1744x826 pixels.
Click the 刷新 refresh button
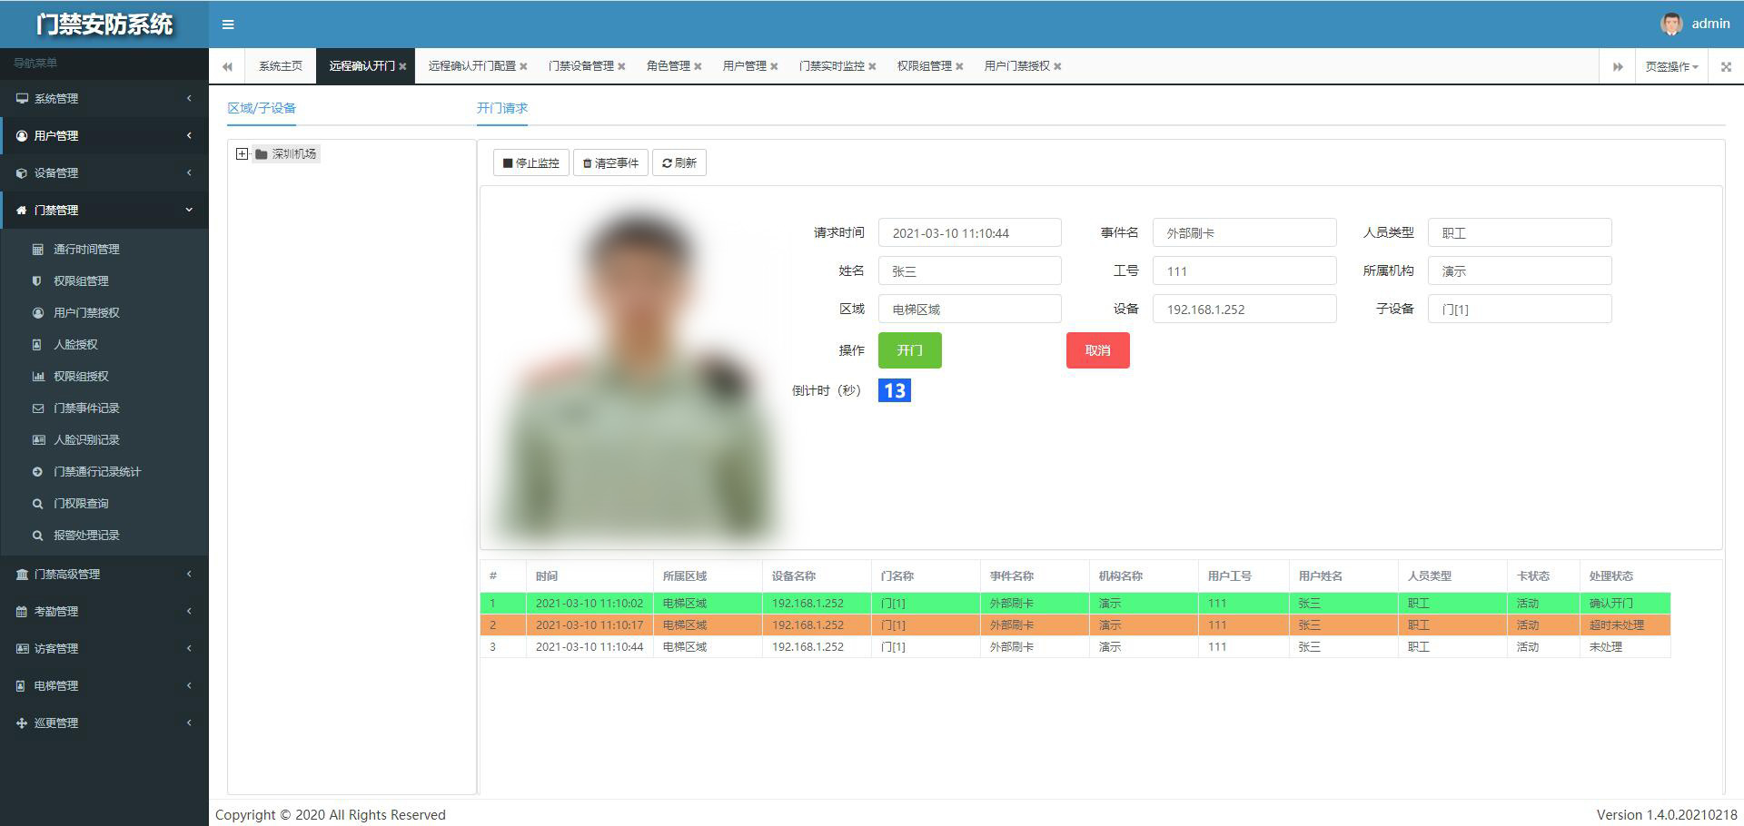click(679, 163)
